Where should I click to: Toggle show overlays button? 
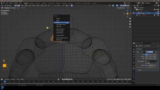(117, 5)
